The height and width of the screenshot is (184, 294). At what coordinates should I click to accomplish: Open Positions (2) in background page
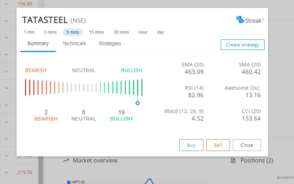pos(257,160)
